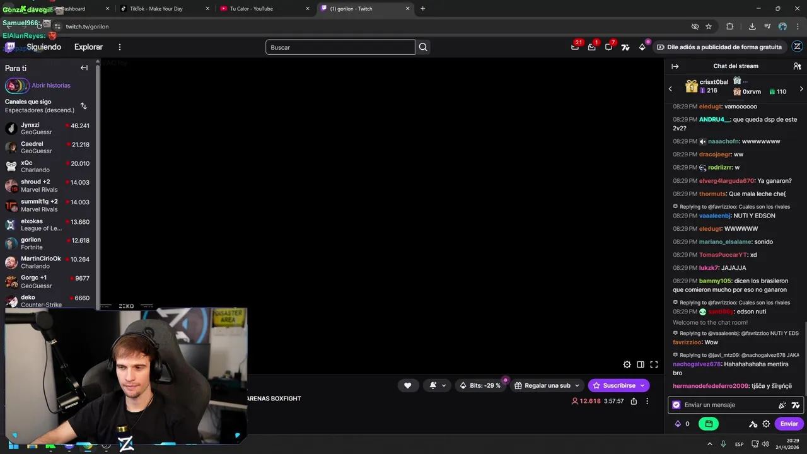Open the 7TV emote menu in chat input

pos(796,405)
